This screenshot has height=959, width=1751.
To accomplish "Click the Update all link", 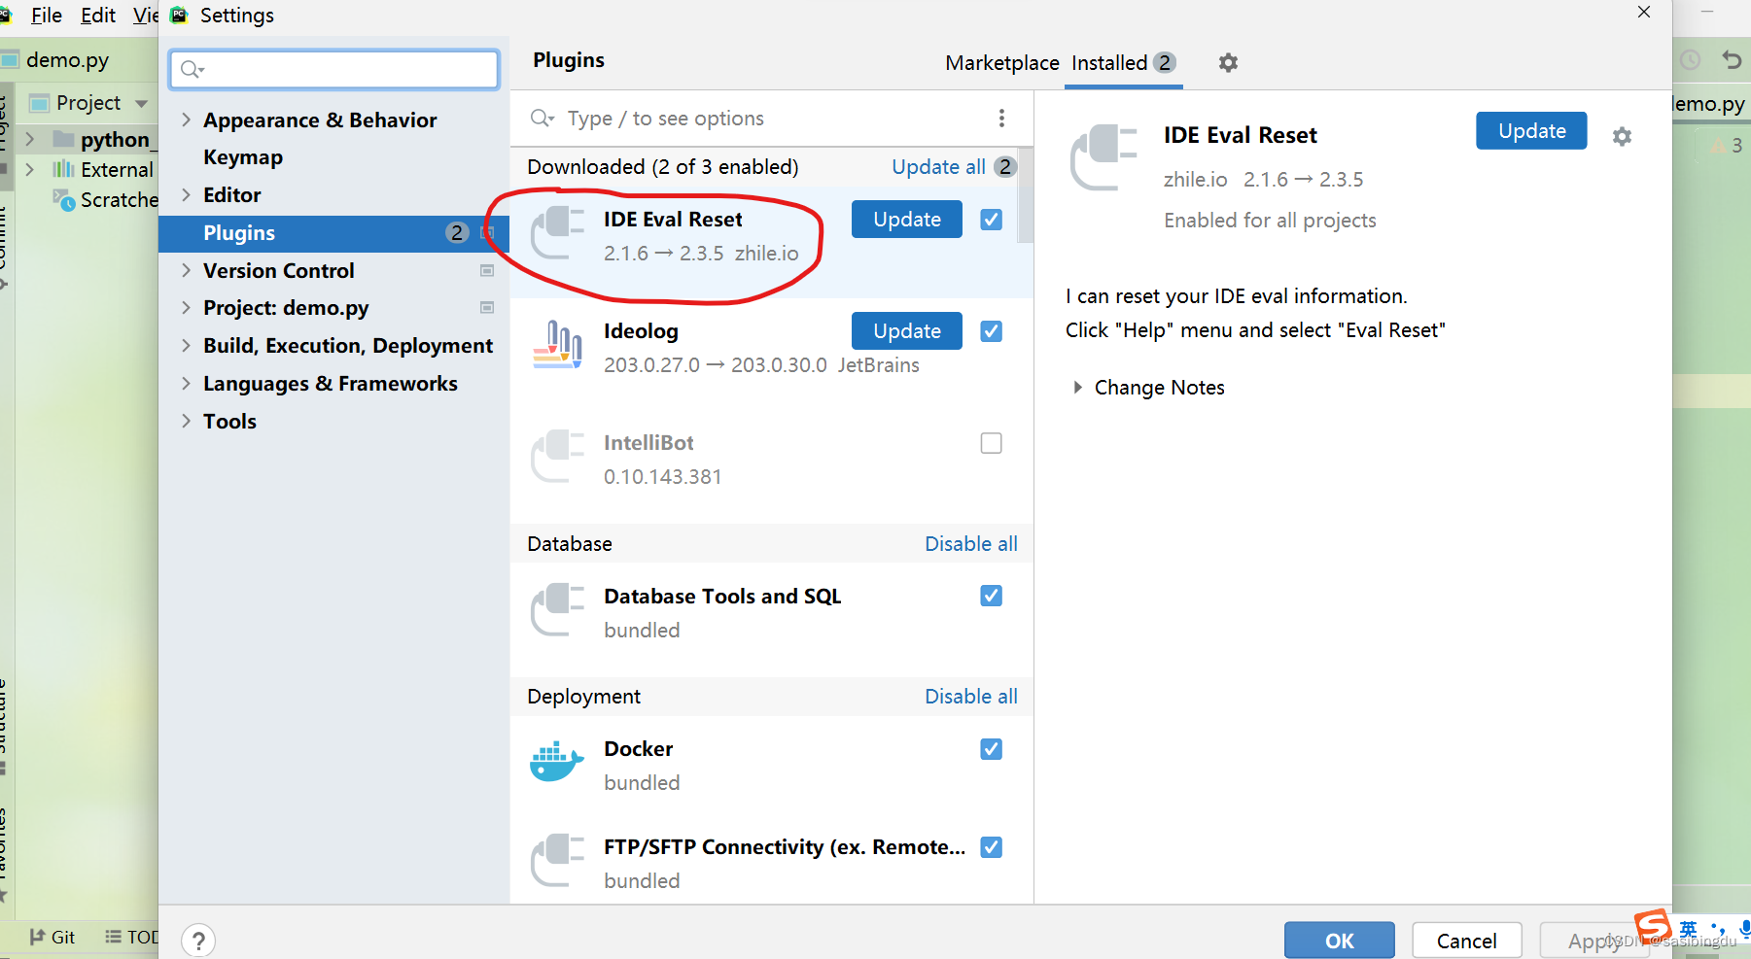I will [x=939, y=167].
